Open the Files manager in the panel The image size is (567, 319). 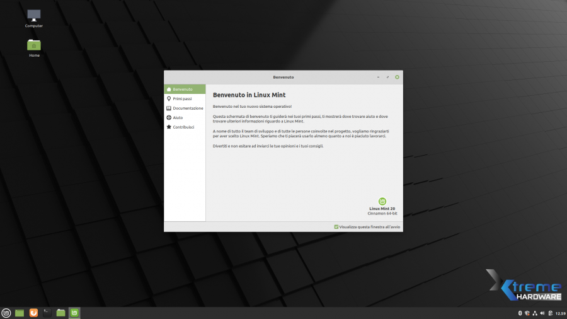pos(61,313)
